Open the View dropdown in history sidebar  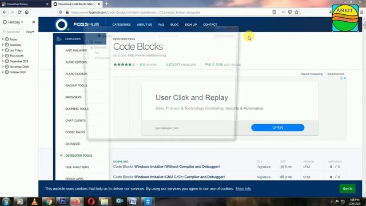point(30,31)
